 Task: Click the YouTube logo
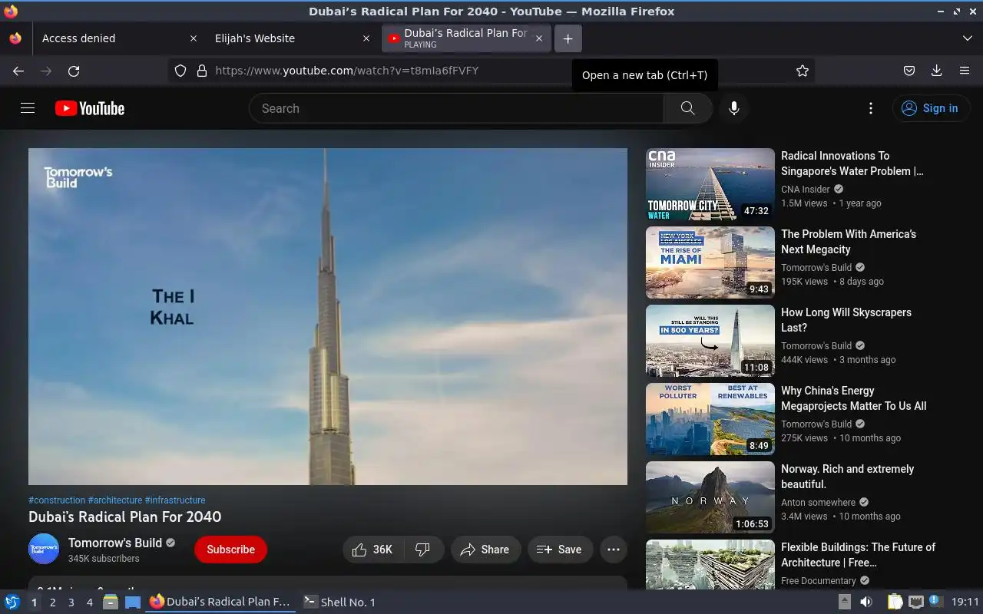(x=90, y=108)
